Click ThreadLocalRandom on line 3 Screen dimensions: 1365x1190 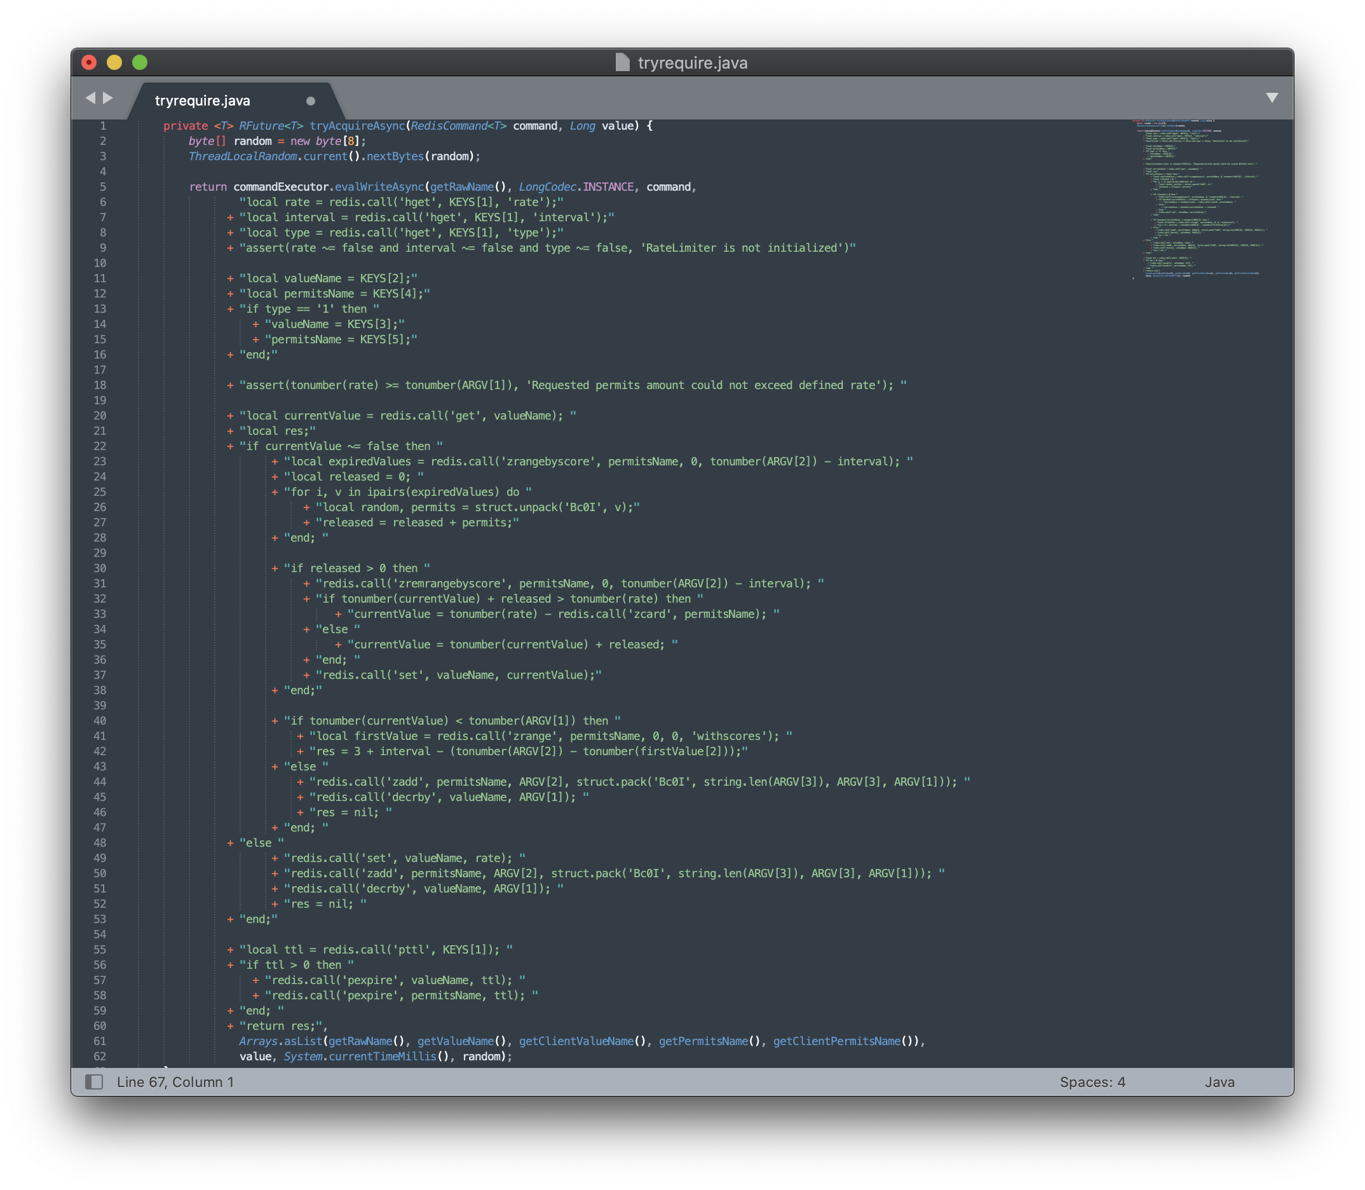243,157
